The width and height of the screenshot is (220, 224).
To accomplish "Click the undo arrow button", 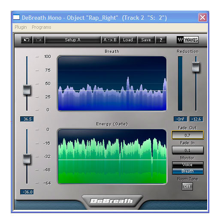I will 27,39.
